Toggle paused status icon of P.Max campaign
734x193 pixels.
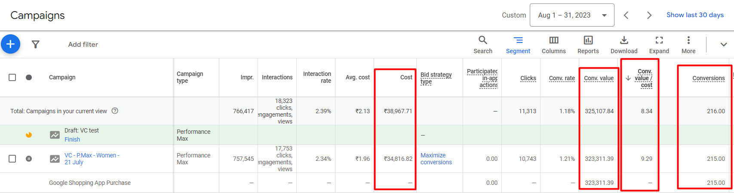pyautogui.click(x=29, y=159)
